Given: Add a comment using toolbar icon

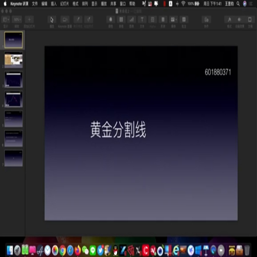Looking at the screenshot, I should coord(184,20).
